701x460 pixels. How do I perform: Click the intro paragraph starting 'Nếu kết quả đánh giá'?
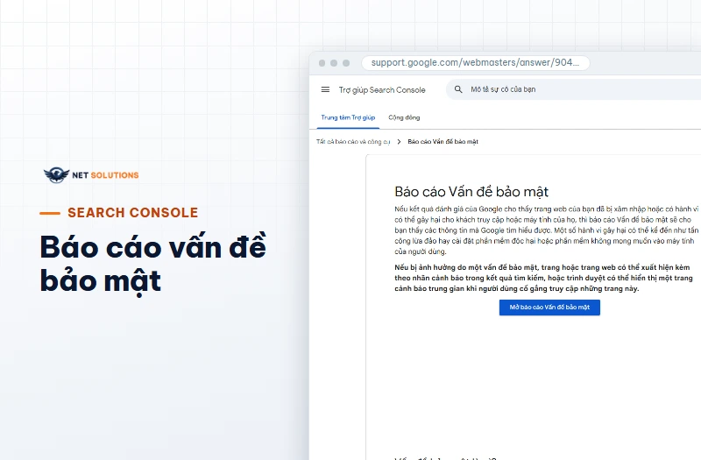coord(546,230)
